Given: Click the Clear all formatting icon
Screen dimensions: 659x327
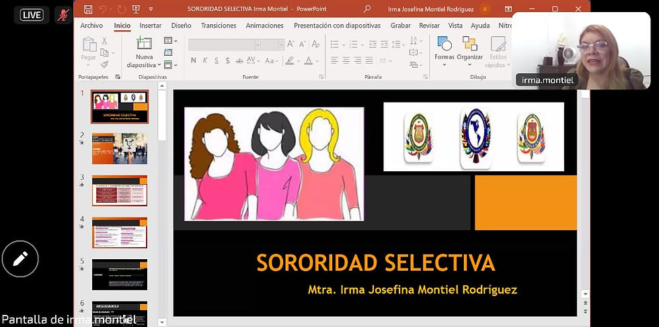Looking at the screenshot, I should (315, 44).
